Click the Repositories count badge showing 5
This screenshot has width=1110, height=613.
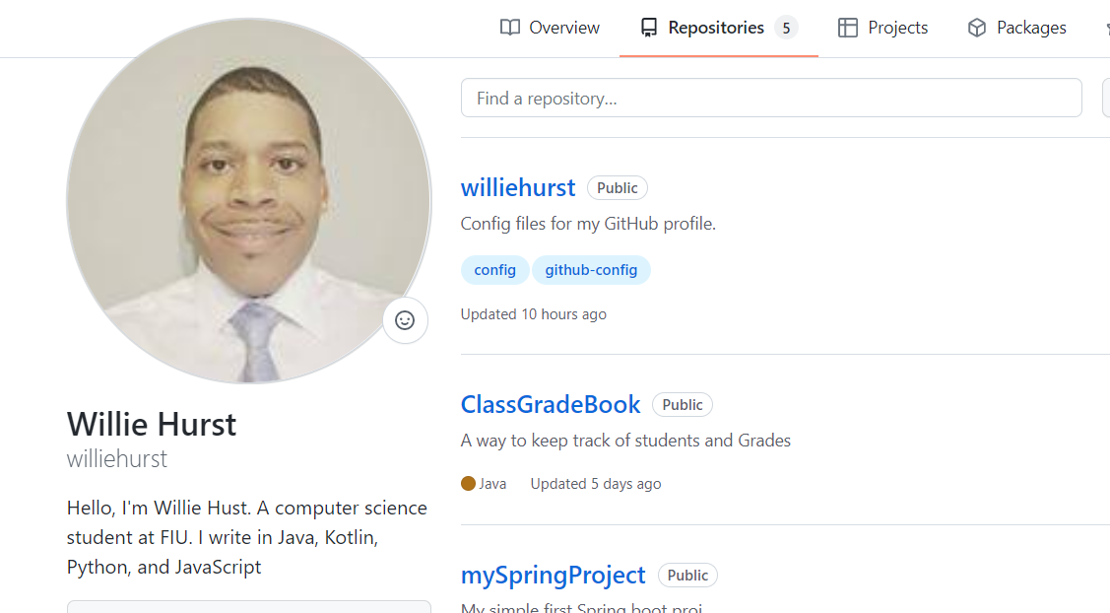[785, 28]
